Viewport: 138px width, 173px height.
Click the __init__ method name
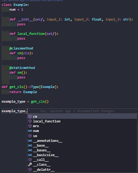(x=25, y=19)
